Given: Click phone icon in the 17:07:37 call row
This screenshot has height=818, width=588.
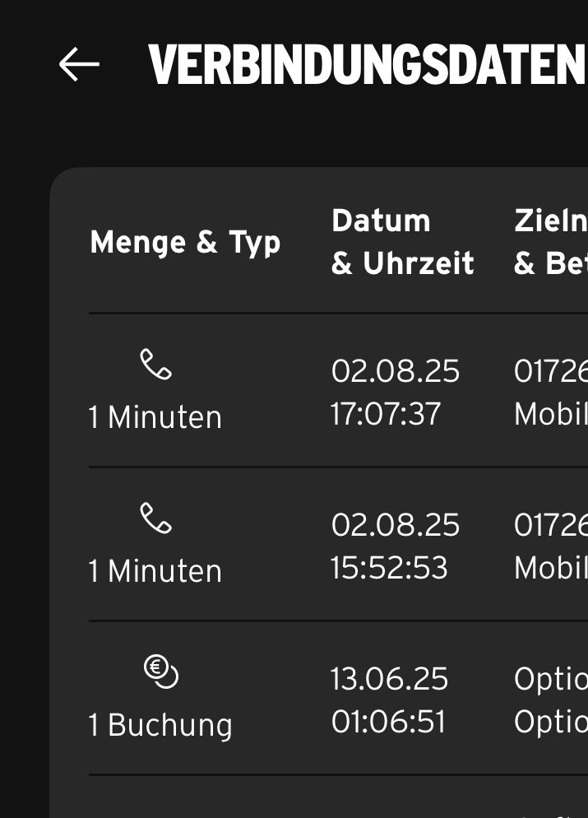Looking at the screenshot, I should (155, 364).
